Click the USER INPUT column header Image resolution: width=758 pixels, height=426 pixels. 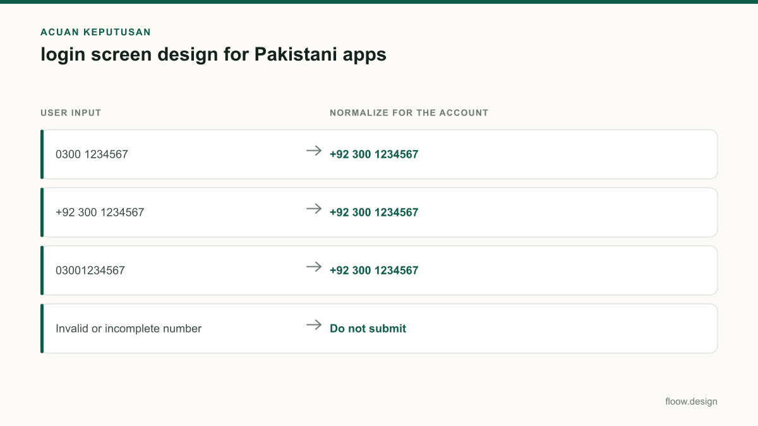pos(71,113)
